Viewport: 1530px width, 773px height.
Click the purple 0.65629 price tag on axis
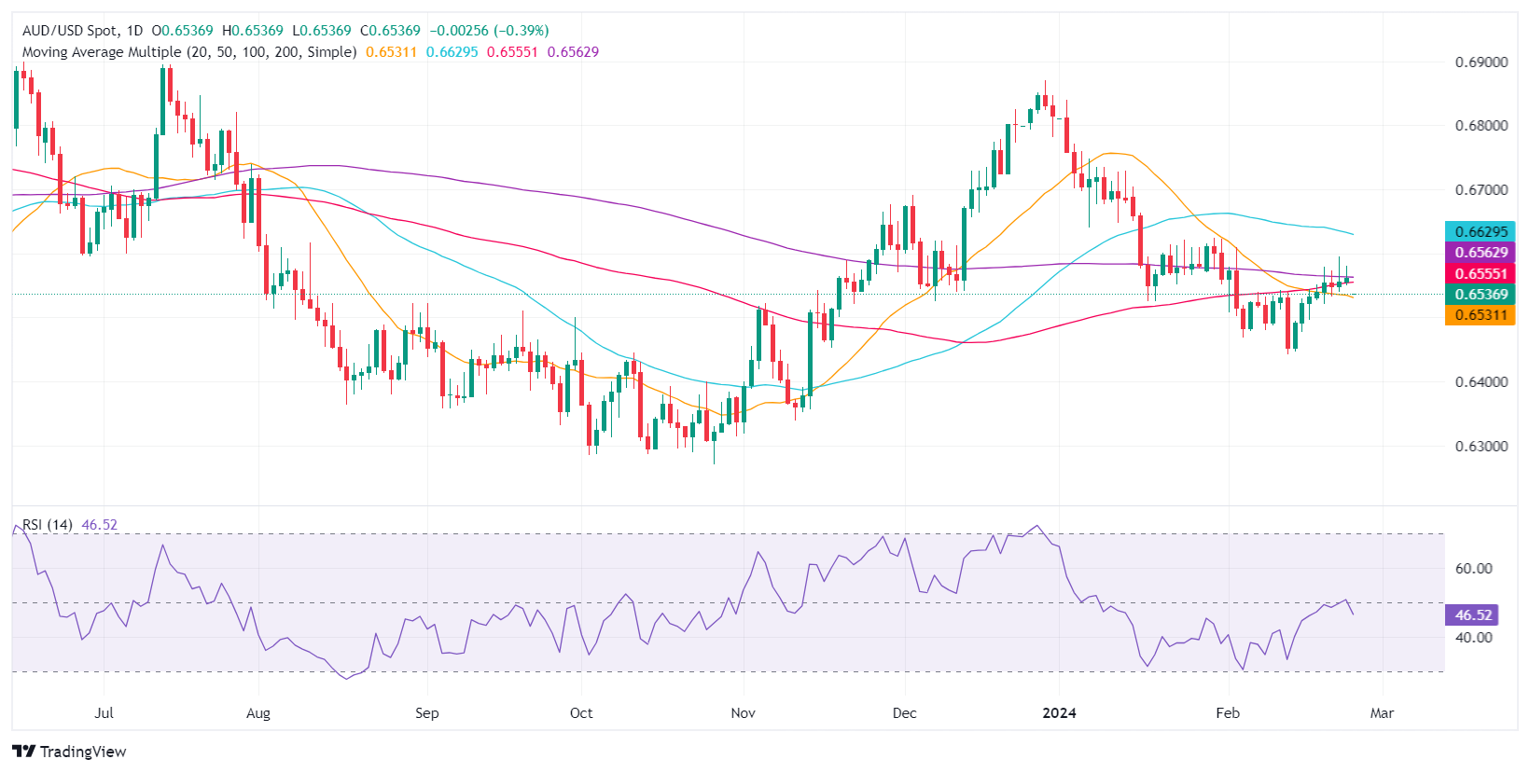[x=1481, y=253]
